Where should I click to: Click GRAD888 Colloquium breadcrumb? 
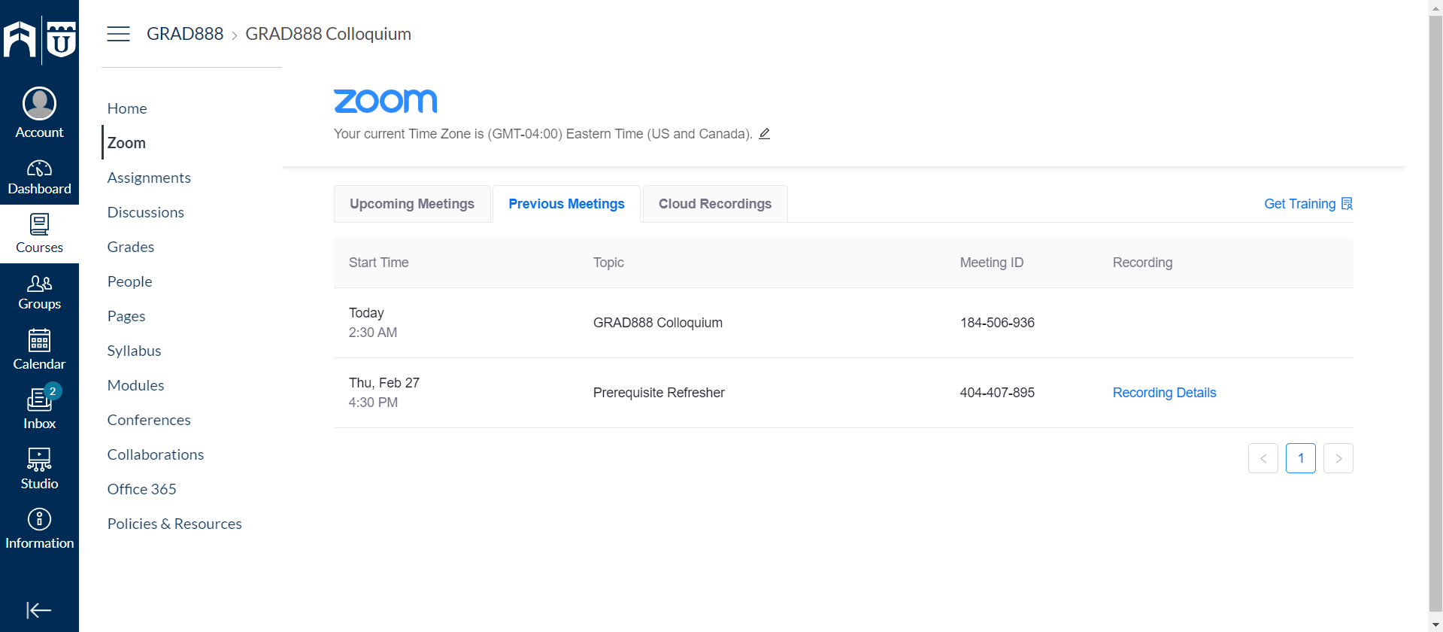pos(328,34)
